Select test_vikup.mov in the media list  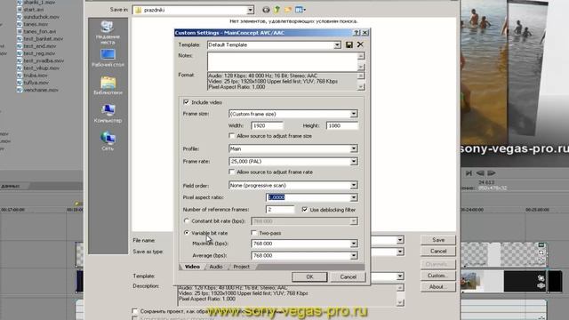coord(38,68)
